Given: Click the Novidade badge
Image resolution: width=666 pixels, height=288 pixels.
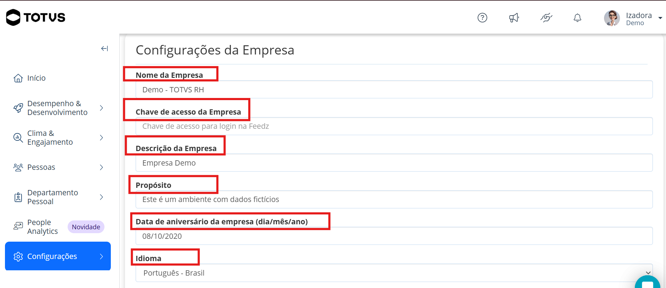Looking at the screenshot, I should [x=86, y=227].
